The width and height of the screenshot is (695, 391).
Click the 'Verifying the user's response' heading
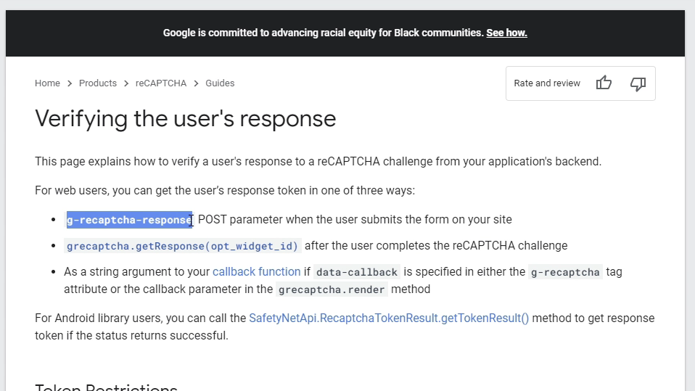coord(185,119)
